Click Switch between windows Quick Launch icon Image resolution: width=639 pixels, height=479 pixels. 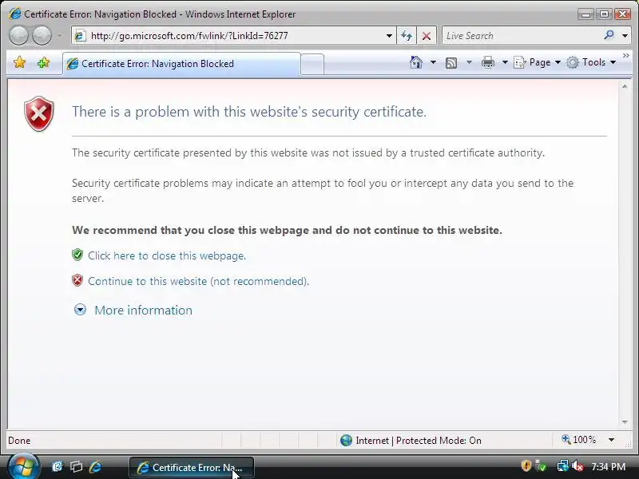(76, 466)
